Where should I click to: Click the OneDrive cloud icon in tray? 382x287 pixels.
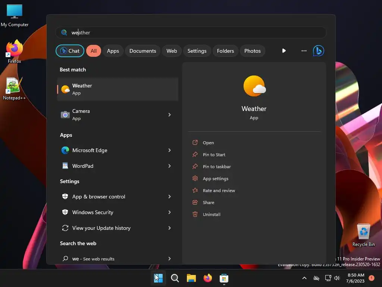316,278
